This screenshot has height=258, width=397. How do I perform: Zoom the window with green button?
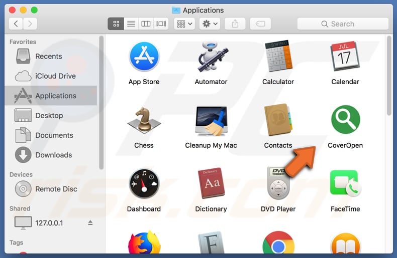click(34, 10)
